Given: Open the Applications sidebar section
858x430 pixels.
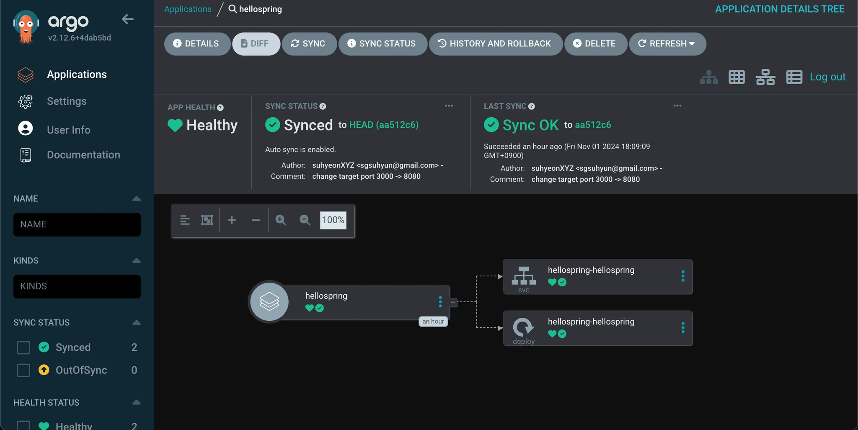Looking at the screenshot, I should point(77,75).
